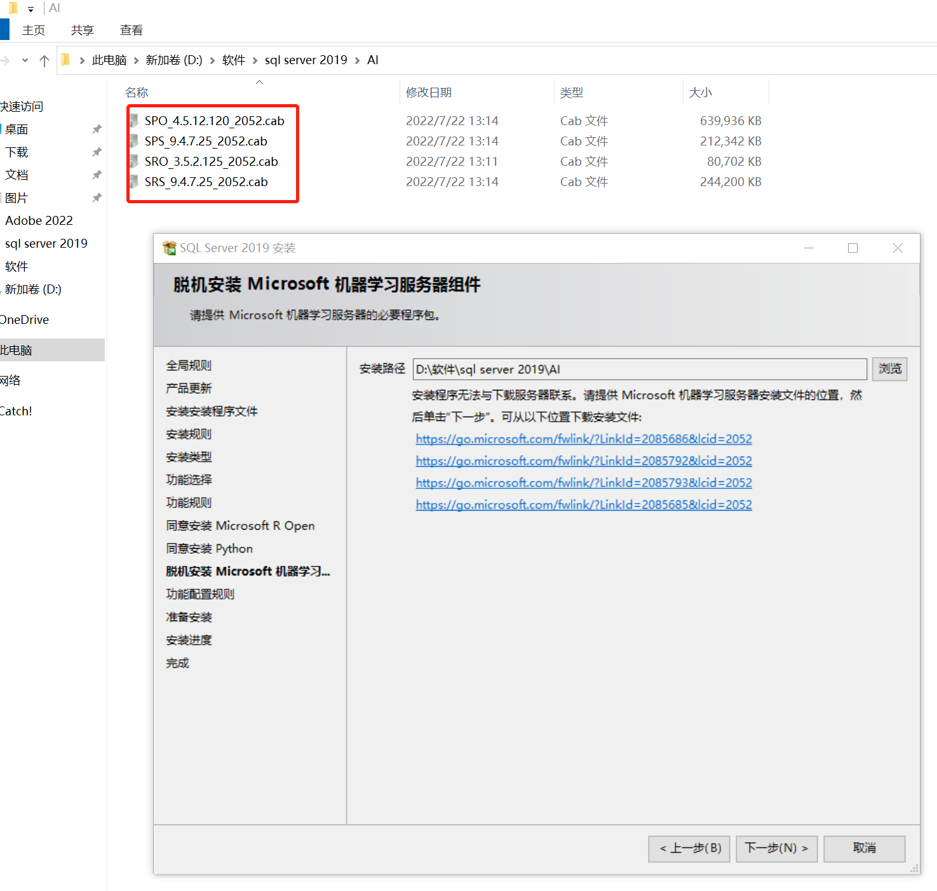The height and width of the screenshot is (891, 937).
Task: Unpin 下载 using its pin icon
Action: [97, 152]
